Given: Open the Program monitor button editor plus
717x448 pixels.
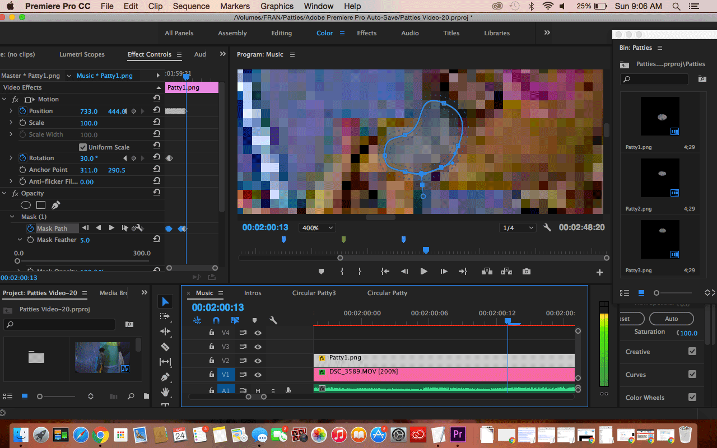Looking at the screenshot, I should click(x=599, y=272).
